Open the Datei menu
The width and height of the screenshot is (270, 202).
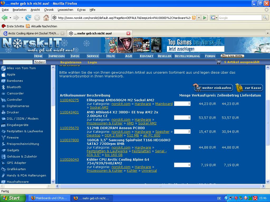coord(5,10)
